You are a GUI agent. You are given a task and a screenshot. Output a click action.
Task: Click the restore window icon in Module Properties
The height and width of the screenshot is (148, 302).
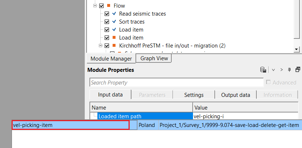coord(298,70)
